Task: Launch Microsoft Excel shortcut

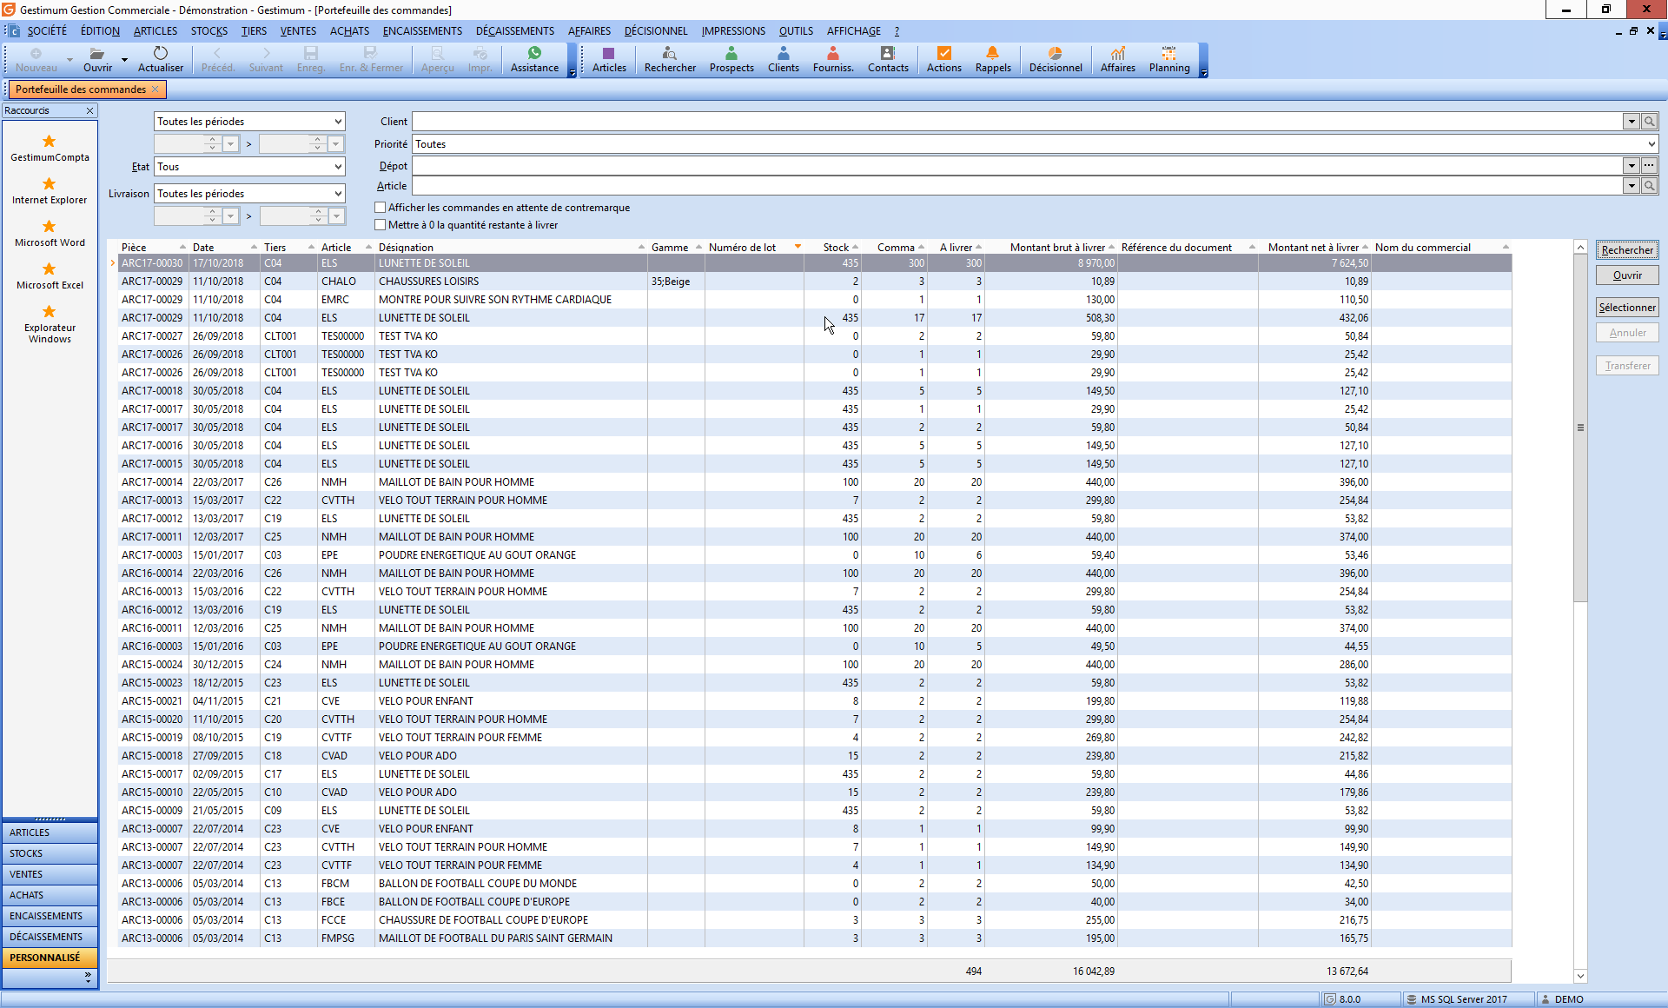Action: click(50, 275)
